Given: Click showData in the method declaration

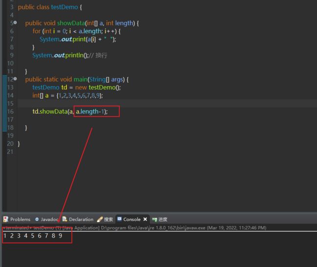Looking at the screenshot, I should [x=71, y=23].
